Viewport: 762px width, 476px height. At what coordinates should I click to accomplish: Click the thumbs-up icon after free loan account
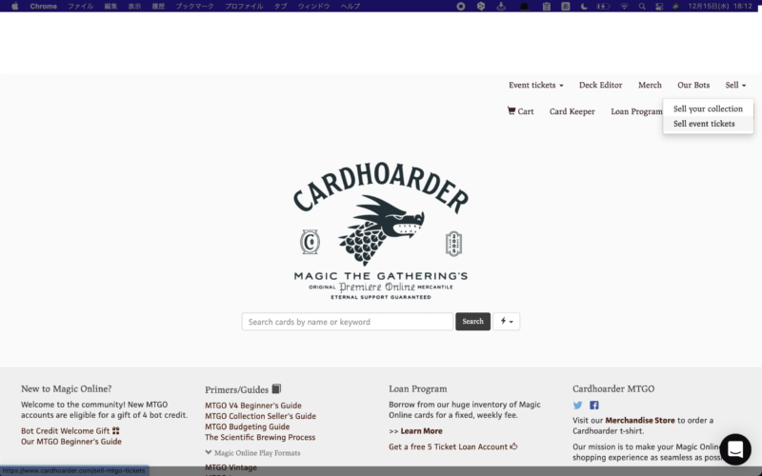[x=513, y=446]
